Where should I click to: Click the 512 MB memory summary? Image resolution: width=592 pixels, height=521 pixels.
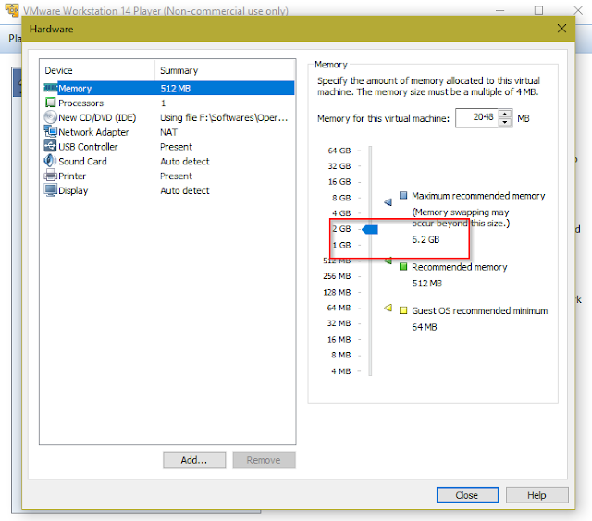point(176,89)
